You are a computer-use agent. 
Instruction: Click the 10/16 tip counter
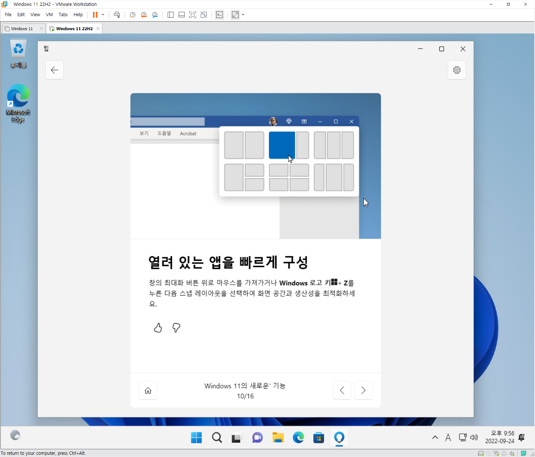pyautogui.click(x=245, y=396)
